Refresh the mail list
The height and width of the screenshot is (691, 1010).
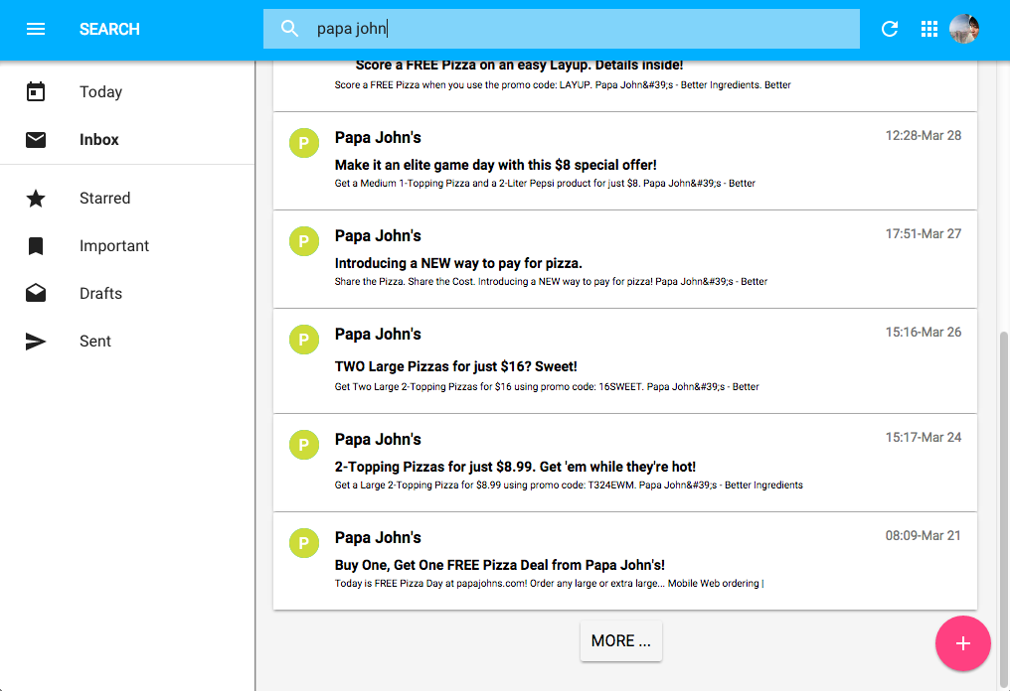click(890, 29)
